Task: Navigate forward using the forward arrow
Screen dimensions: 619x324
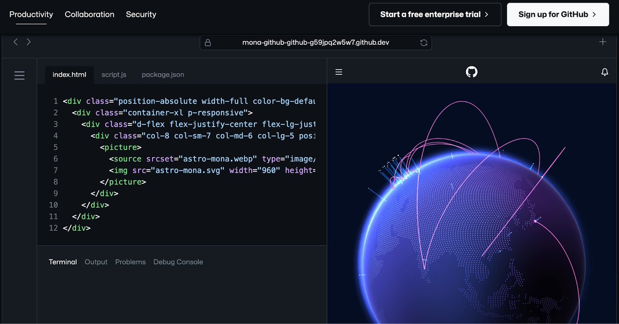Action: pos(29,42)
